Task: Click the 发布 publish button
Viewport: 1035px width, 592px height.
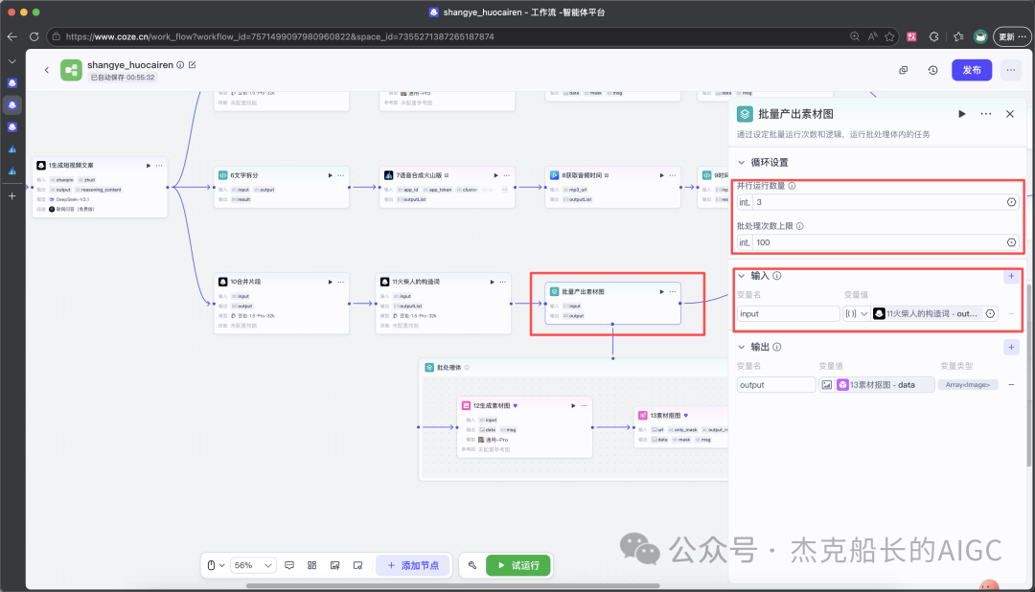Action: pos(971,70)
